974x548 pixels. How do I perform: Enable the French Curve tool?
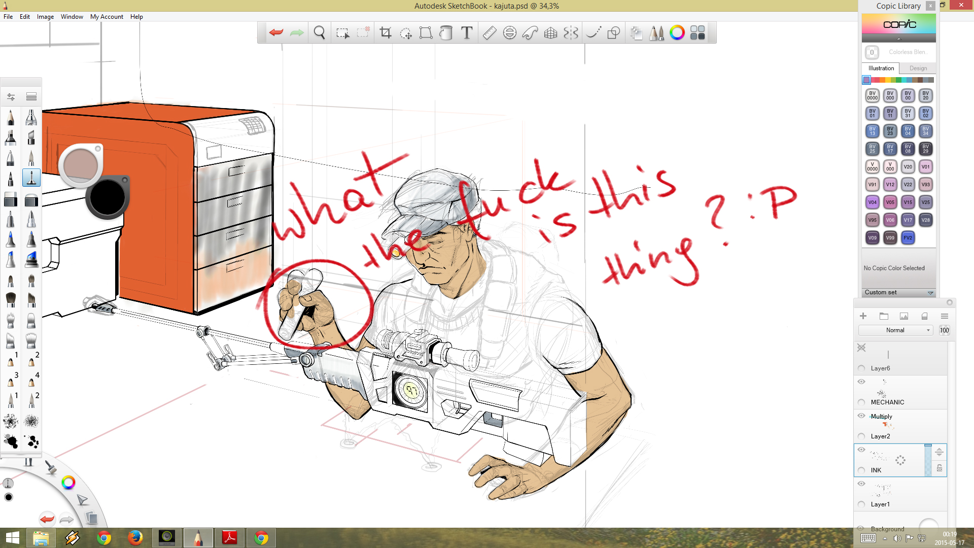click(530, 33)
